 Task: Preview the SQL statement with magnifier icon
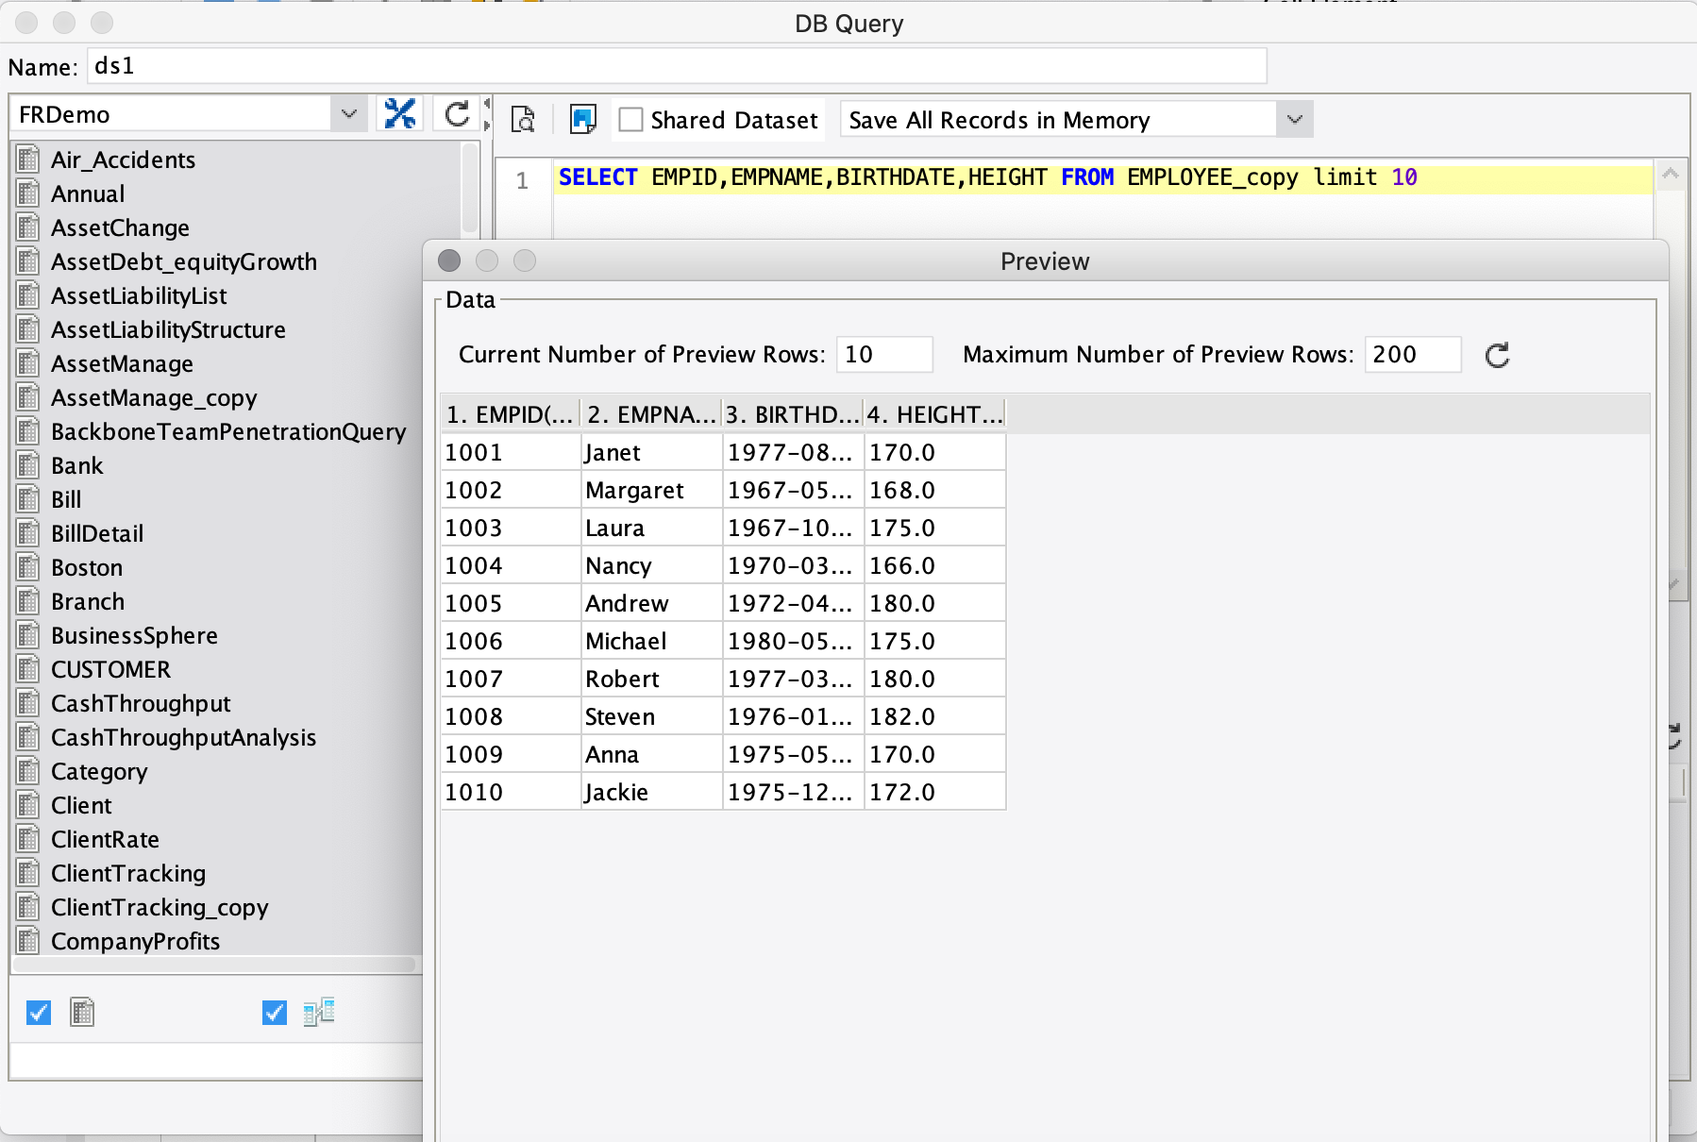[x=524, y=120]
